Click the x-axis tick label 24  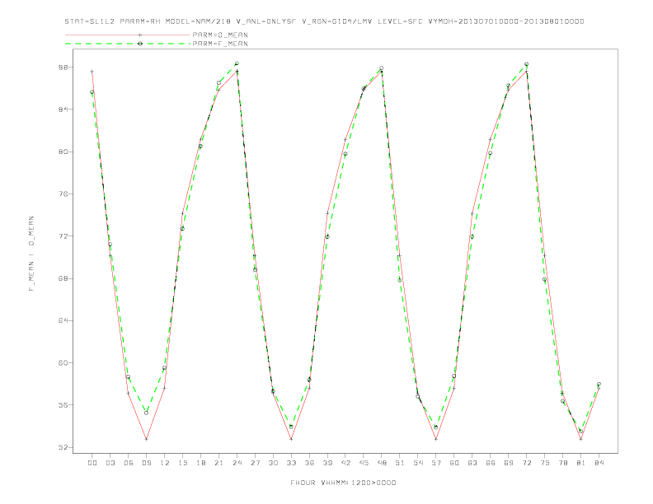point(237,463)
